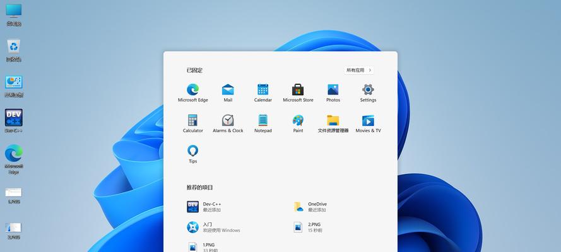Open Microsoft Store

298,93
